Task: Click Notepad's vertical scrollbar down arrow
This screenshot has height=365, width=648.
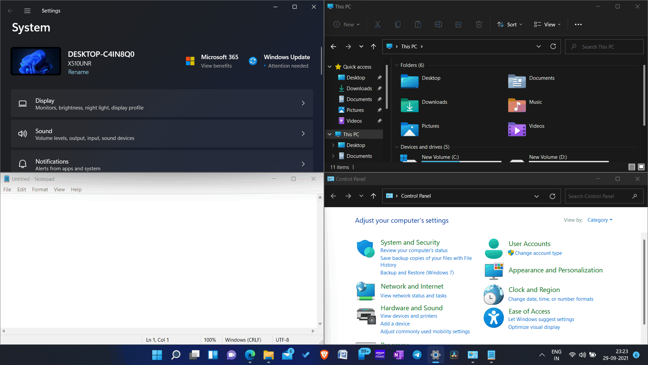Action: click(x=320, y=324)
